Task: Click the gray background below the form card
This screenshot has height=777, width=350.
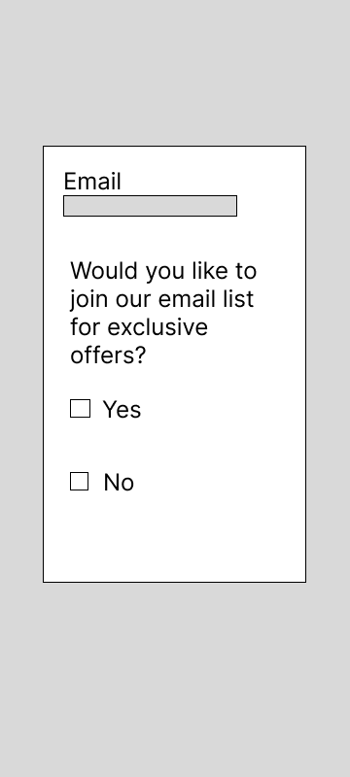Action: click(x=174, y=679)
